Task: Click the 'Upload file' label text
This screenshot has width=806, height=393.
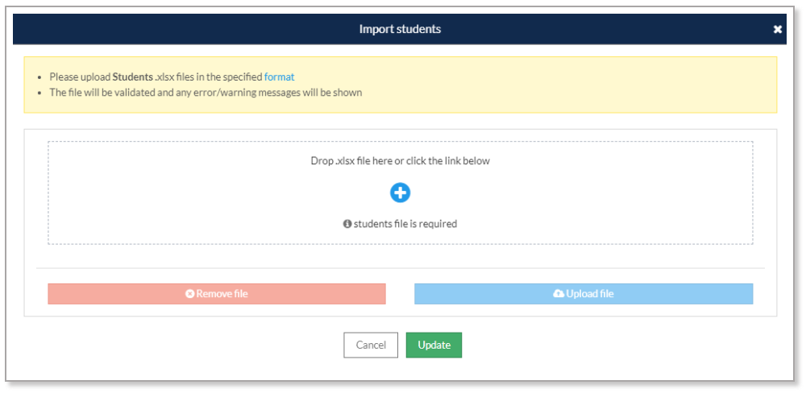Action: click(590, 294)
